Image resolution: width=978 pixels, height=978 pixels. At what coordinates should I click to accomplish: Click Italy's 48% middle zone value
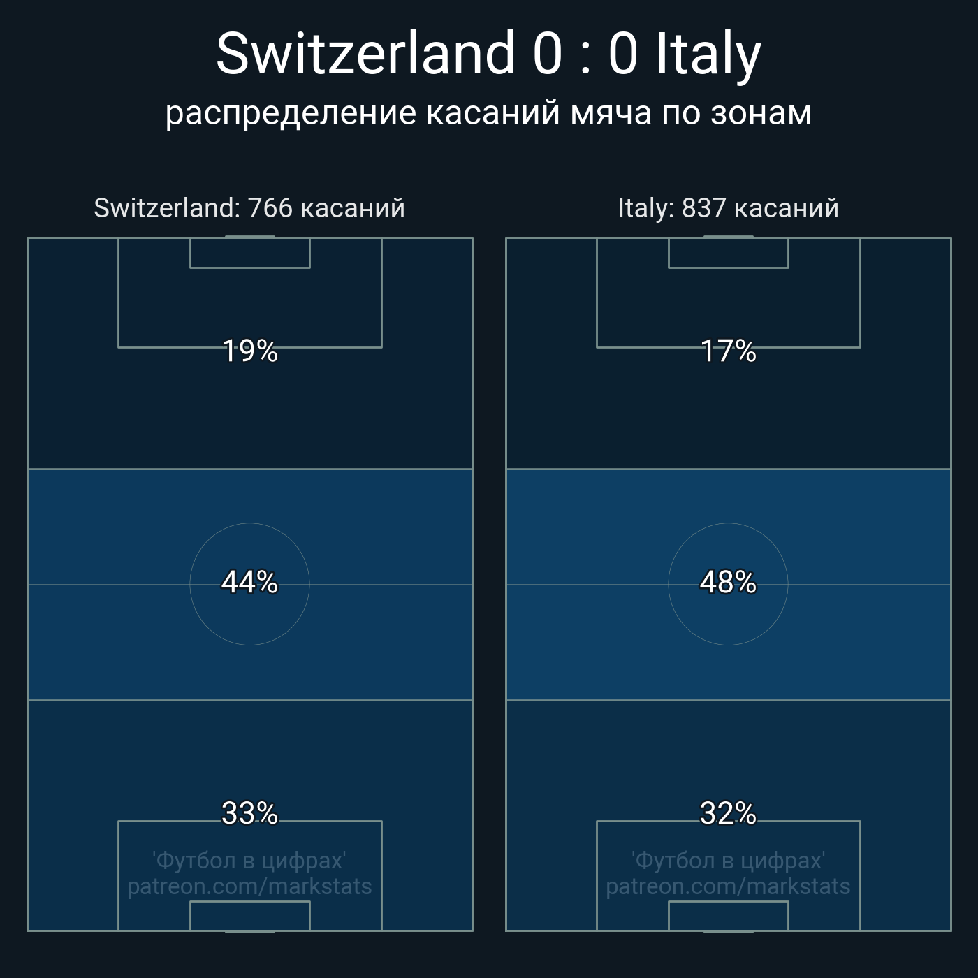point(728,582)
